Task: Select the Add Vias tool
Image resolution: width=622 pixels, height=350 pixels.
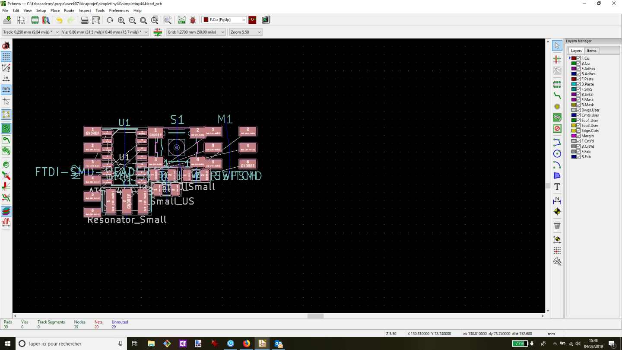Action: pos(557,107)
